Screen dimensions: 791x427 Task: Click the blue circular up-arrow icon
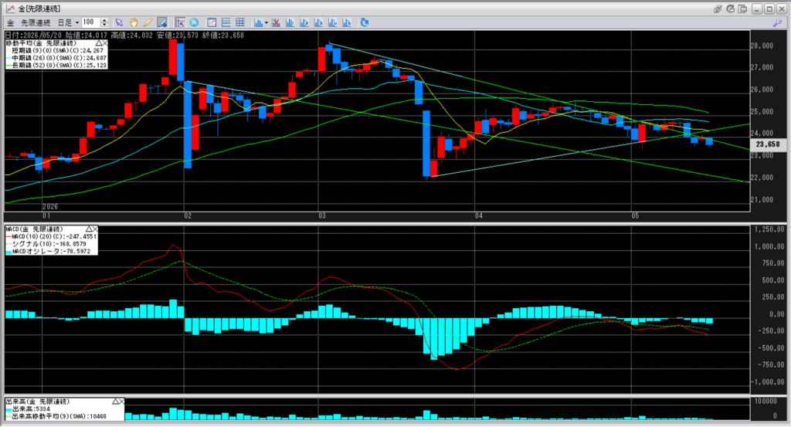click(x=194, y=22)
